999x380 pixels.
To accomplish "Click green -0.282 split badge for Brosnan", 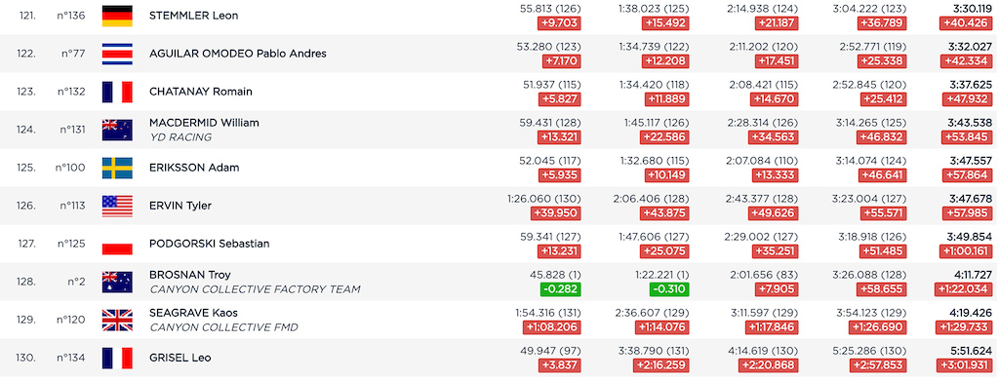I will [x=561, y=289].
